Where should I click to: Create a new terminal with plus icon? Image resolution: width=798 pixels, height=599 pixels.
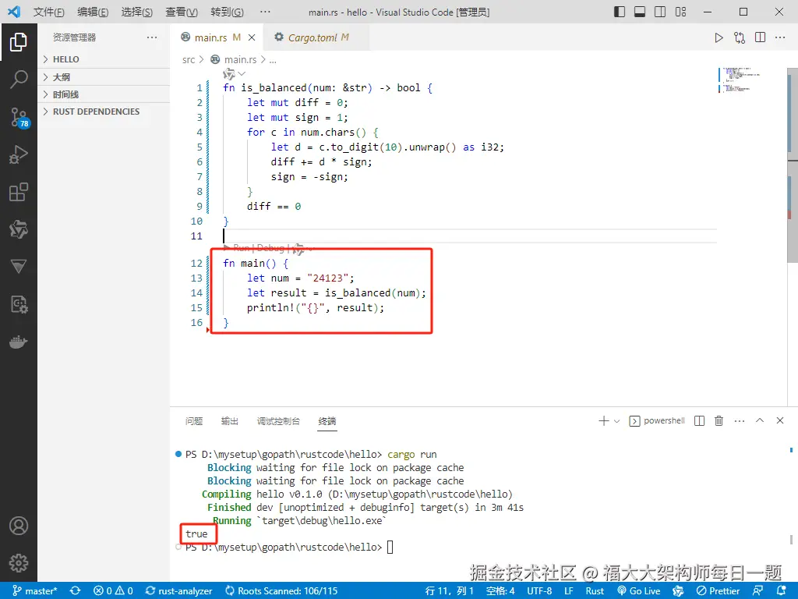[x=604, y=420]
